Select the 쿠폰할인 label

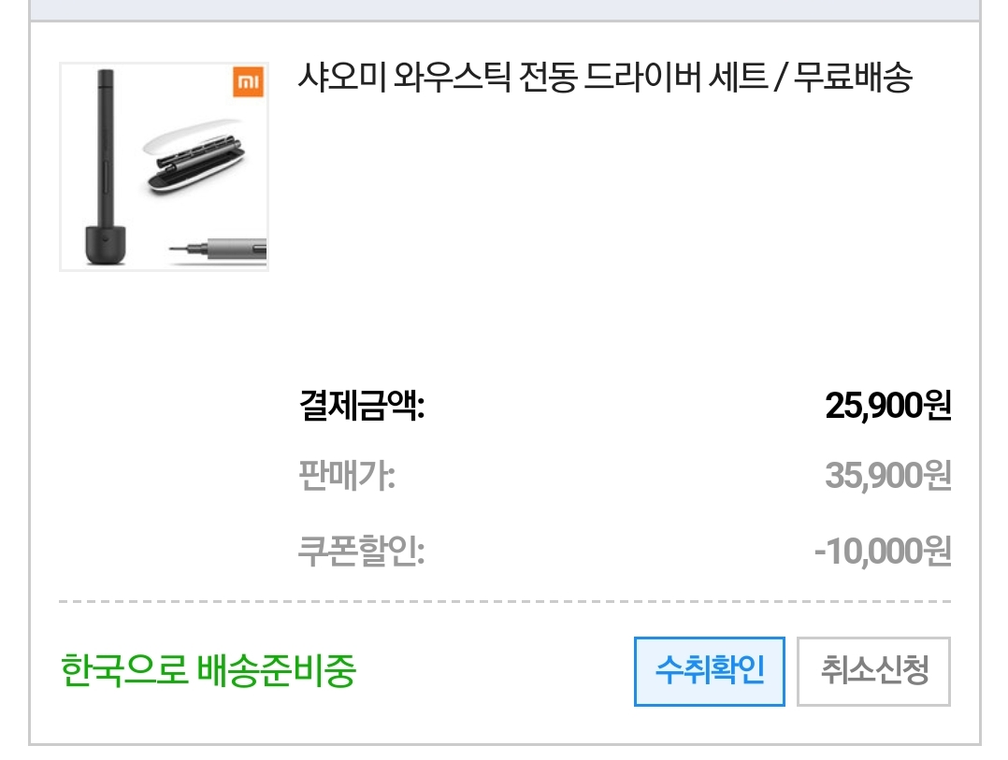(x=361, y=551)
